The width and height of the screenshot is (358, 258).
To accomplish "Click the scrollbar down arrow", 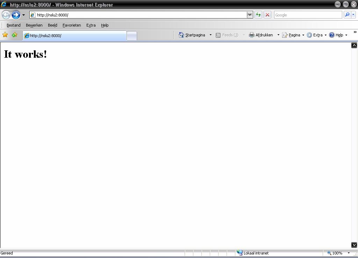I will point(354,245).
